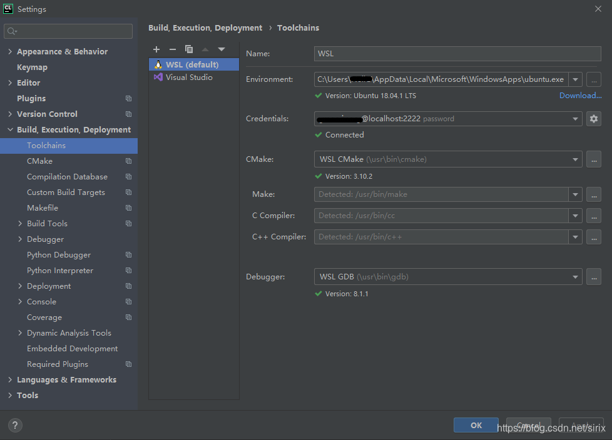
Task: Browse for CMake executable ellipsis button
Action: click(x=594, y=159)
